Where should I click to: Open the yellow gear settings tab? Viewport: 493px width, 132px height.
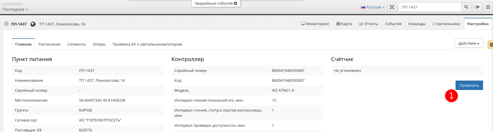[x=491, y=45]
